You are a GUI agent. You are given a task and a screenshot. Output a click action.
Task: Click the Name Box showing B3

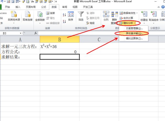10,33
